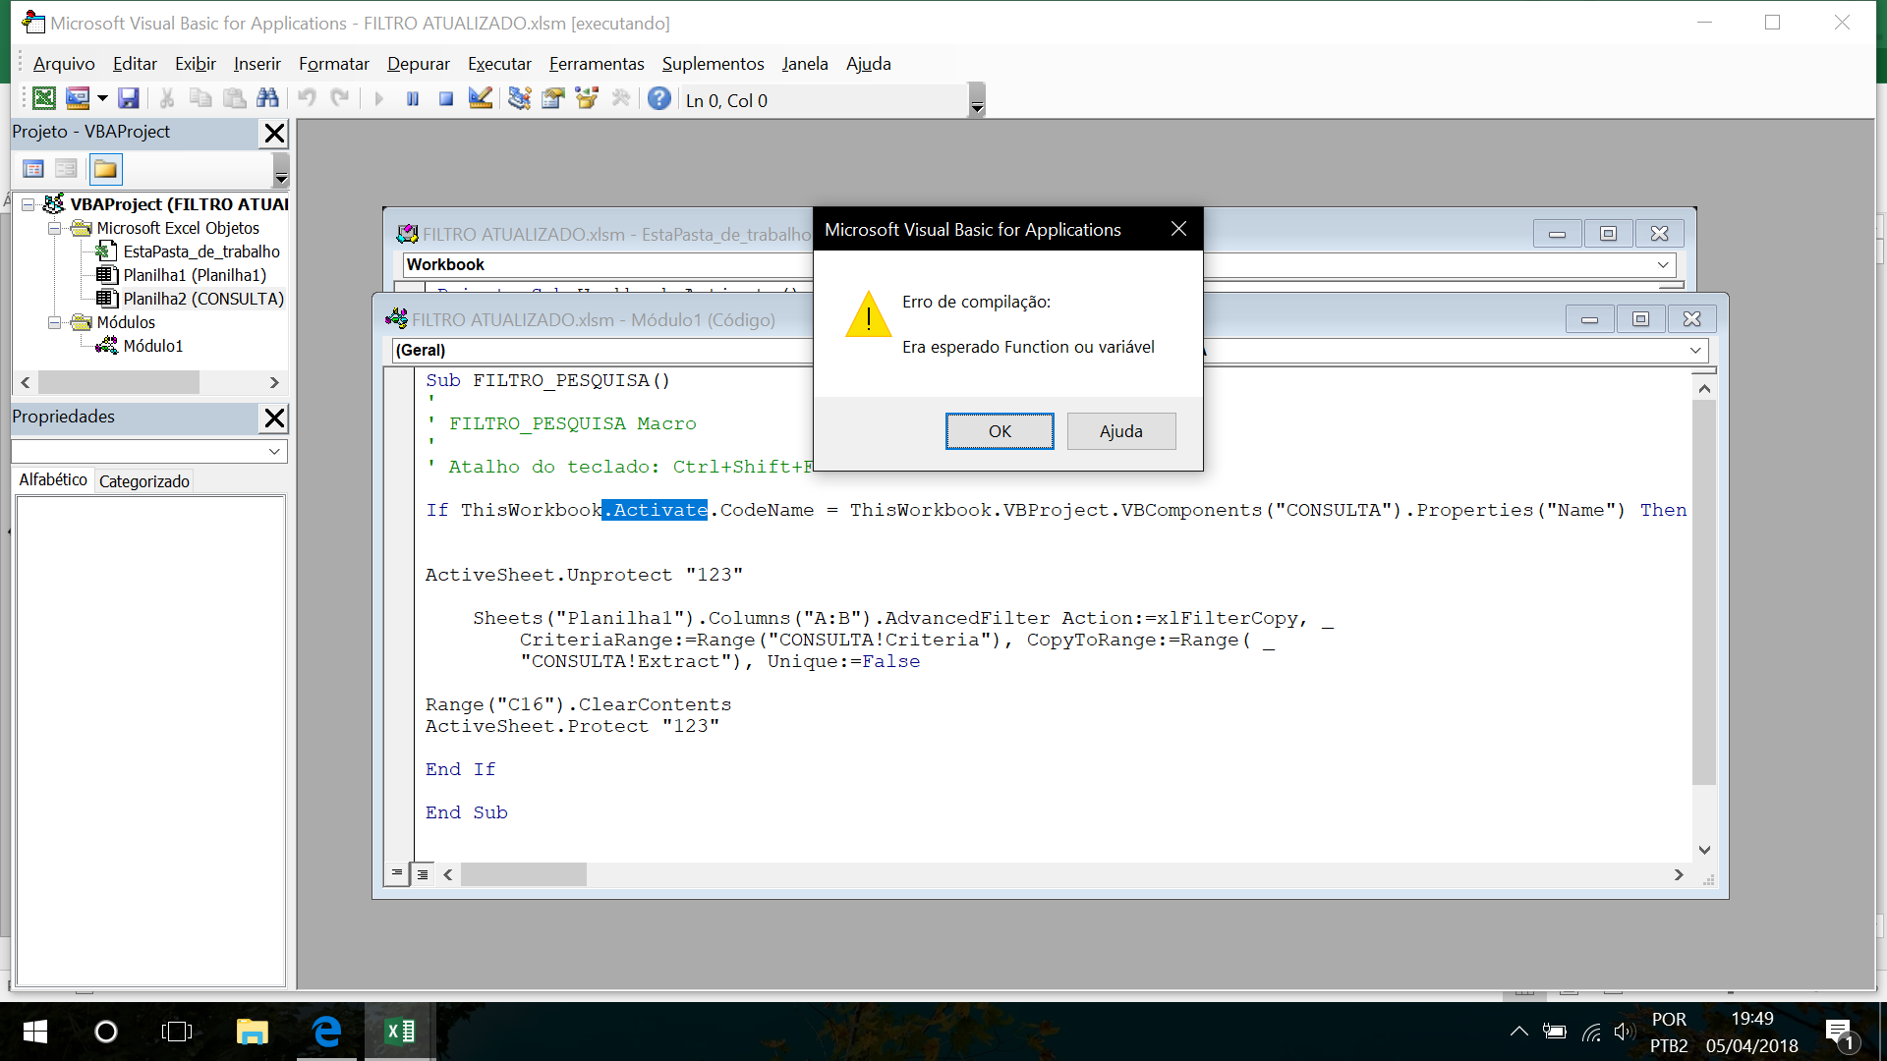This screenshot has width=1887, height=1061.
Task: Click the Insert UserForm toolbar icon
Action: coord(78,98)
